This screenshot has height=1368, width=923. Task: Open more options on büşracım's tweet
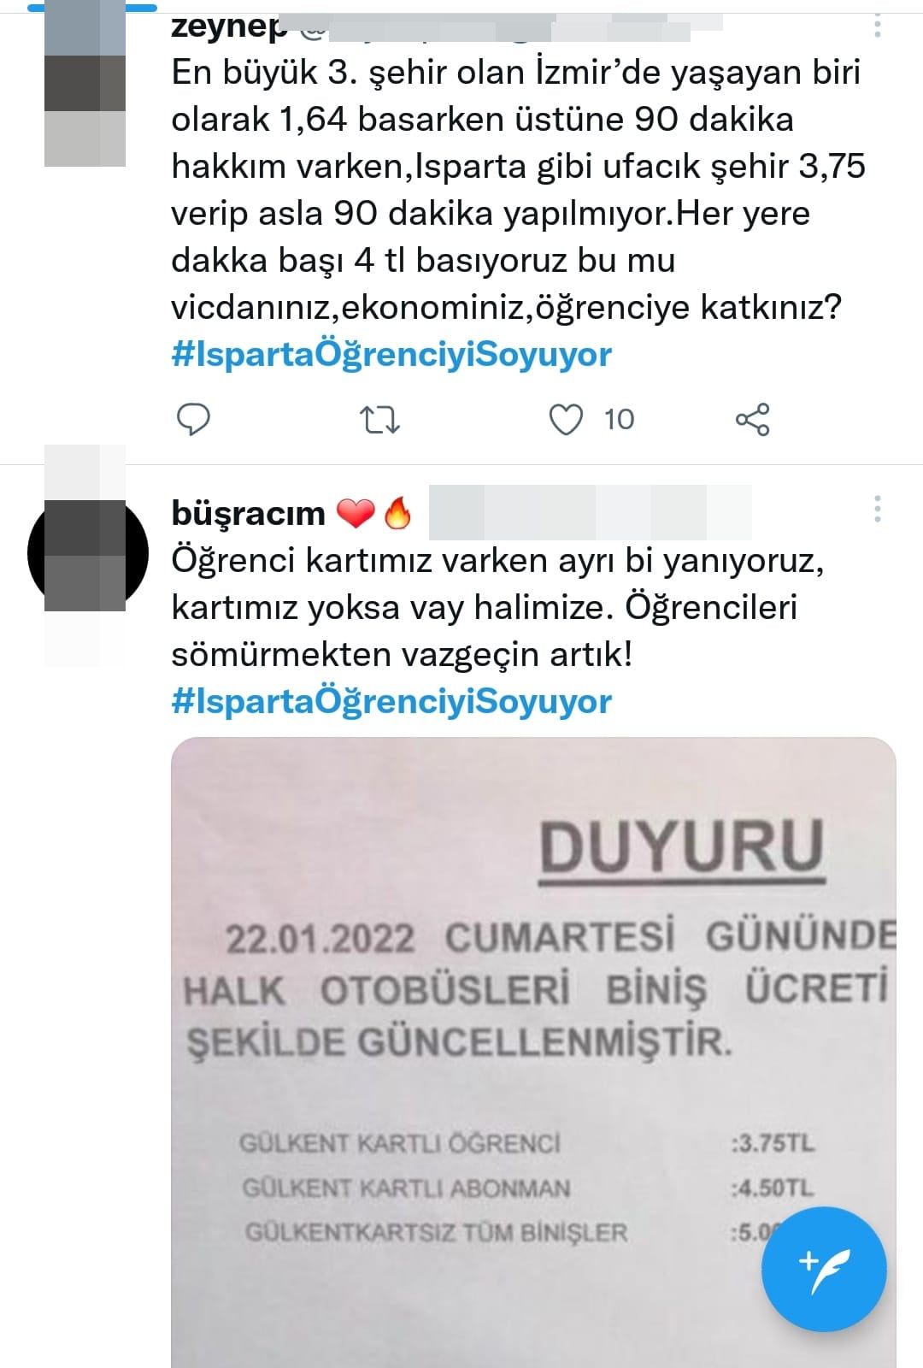pyautogui.click(x=877, y=509)
